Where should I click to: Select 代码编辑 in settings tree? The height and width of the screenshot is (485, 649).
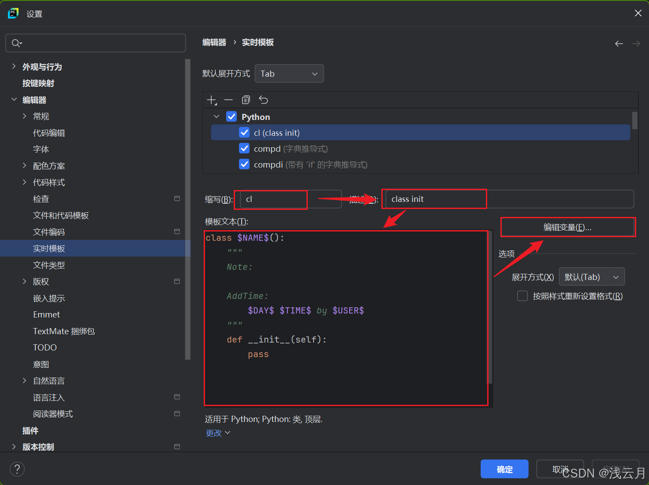click(49, 133)
